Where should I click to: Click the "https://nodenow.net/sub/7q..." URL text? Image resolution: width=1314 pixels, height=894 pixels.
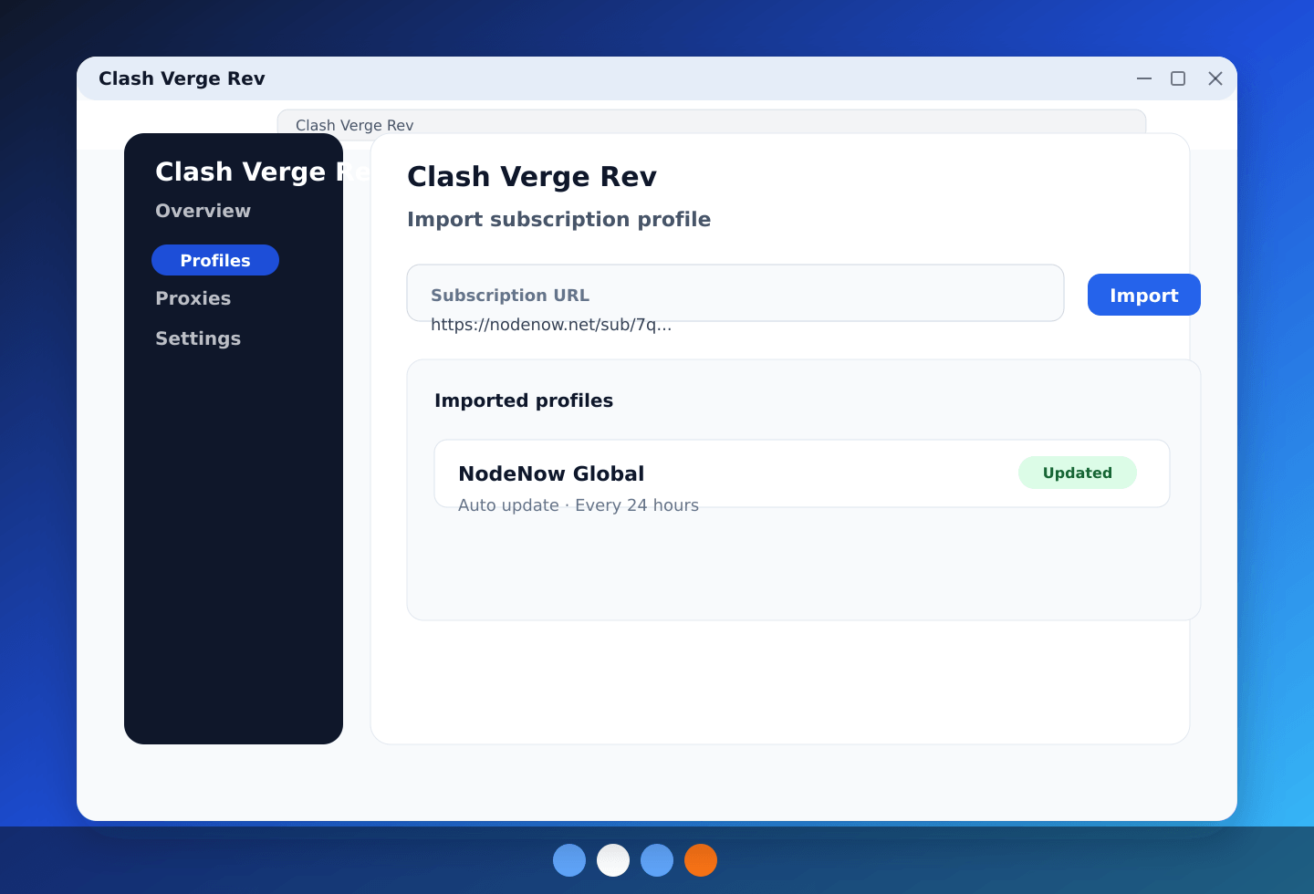551,325
